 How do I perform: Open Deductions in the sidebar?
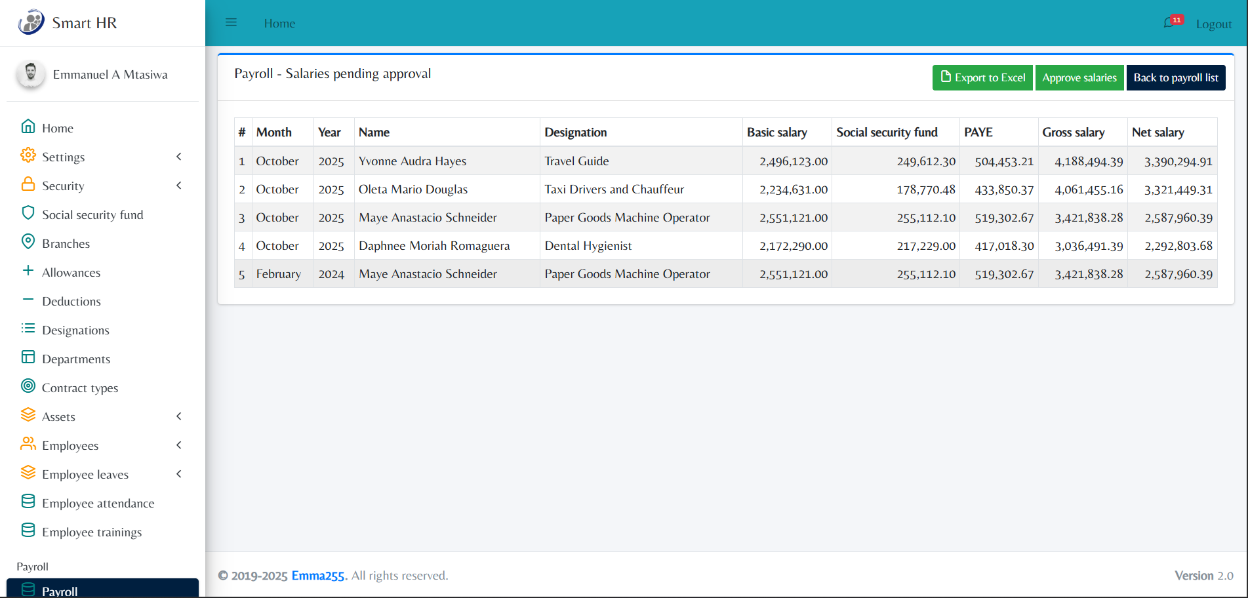71,301
